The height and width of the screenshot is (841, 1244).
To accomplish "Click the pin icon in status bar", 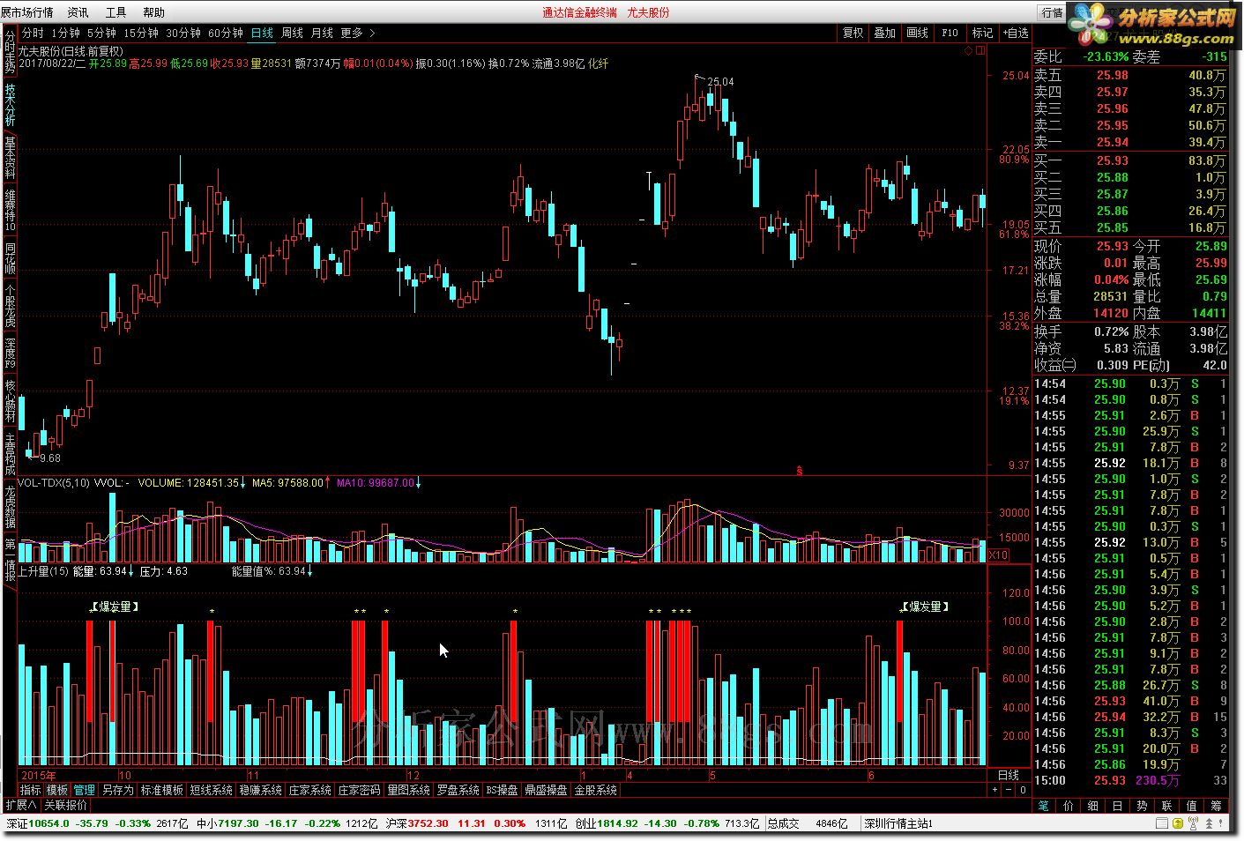I will pyautogui.click(x=1221, y=823).
